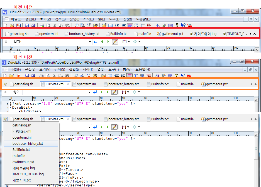Open the 검색(S) menu in the v1.2.1.7009 window

[x=60, y=19]
